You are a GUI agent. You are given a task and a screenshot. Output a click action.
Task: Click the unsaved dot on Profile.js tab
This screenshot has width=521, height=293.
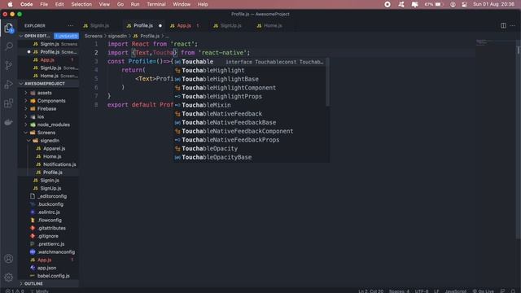tap(160, 25)
